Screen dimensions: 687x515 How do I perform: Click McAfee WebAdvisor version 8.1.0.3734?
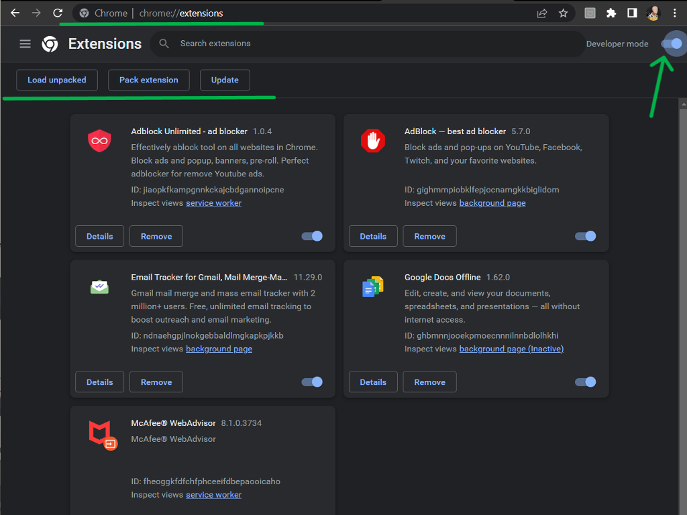[x=242, y=423]
